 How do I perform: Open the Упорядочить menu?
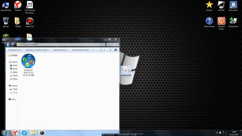tap(15, 50)
